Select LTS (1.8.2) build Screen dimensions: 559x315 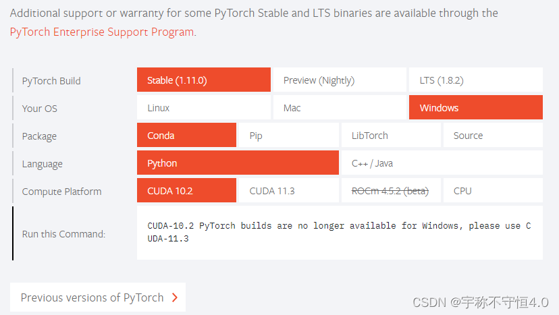click(475, 80)
